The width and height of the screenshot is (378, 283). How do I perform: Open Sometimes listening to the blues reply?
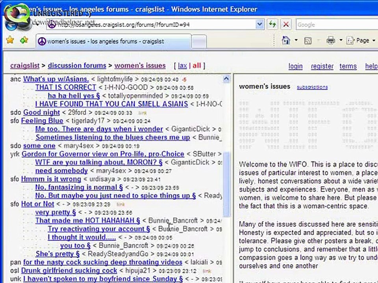pos(113,138)
